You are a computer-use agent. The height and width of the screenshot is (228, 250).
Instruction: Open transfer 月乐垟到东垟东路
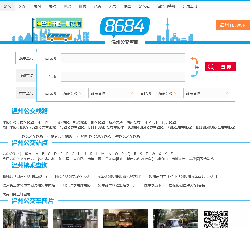pos(76,185)
